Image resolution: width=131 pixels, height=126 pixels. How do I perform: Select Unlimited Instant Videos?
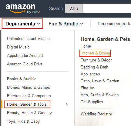point(28,38)
